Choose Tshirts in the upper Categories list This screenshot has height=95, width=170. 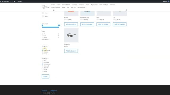(42, 54)
